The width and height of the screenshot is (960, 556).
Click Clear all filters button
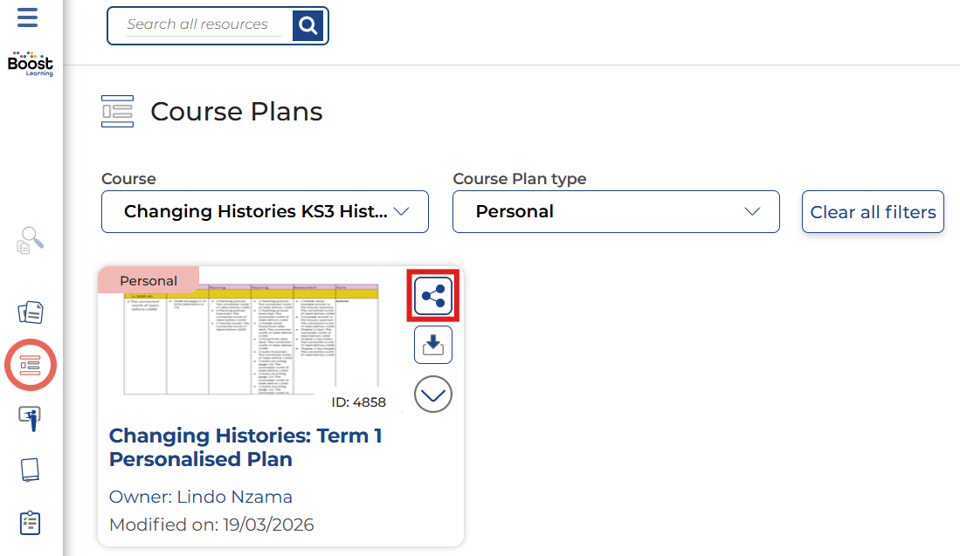873,212
